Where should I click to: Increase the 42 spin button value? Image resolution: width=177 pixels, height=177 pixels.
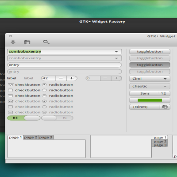(72, 78)
